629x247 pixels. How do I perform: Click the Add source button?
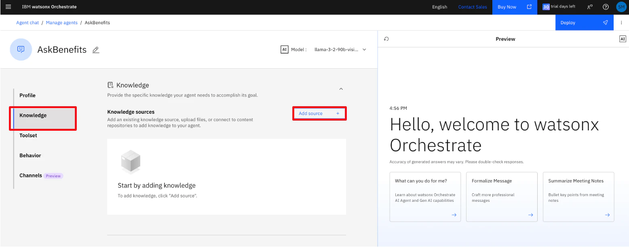click(319, 113)
